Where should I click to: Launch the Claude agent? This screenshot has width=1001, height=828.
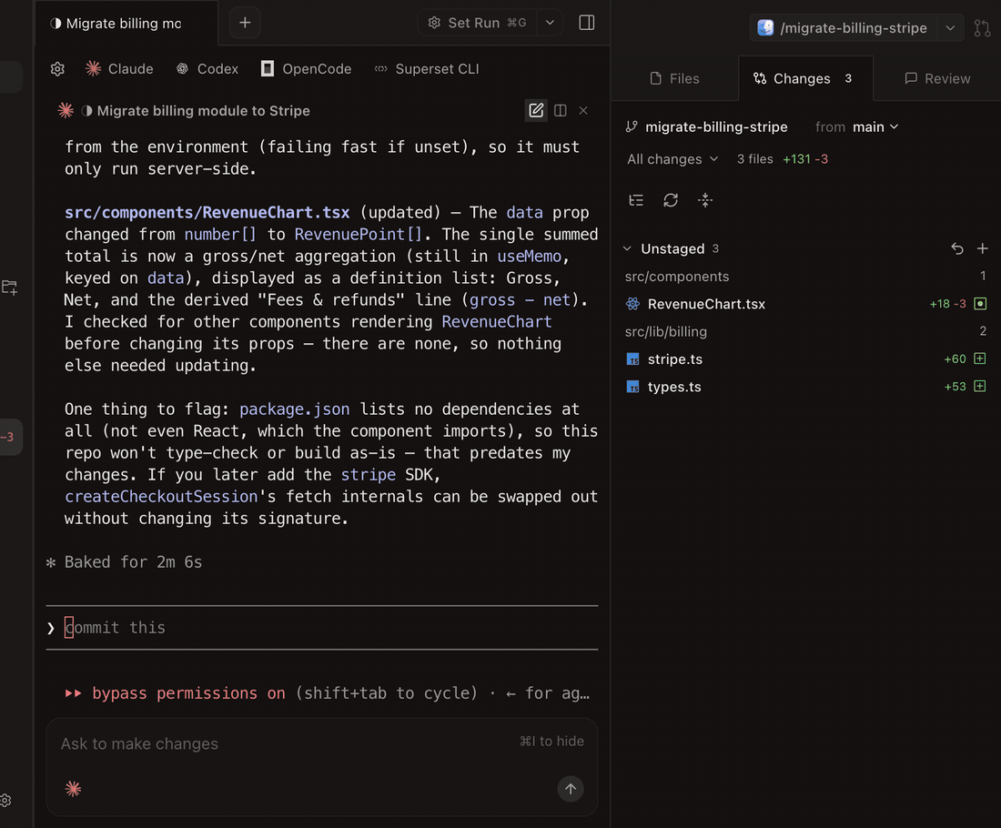tap(119, 69)
